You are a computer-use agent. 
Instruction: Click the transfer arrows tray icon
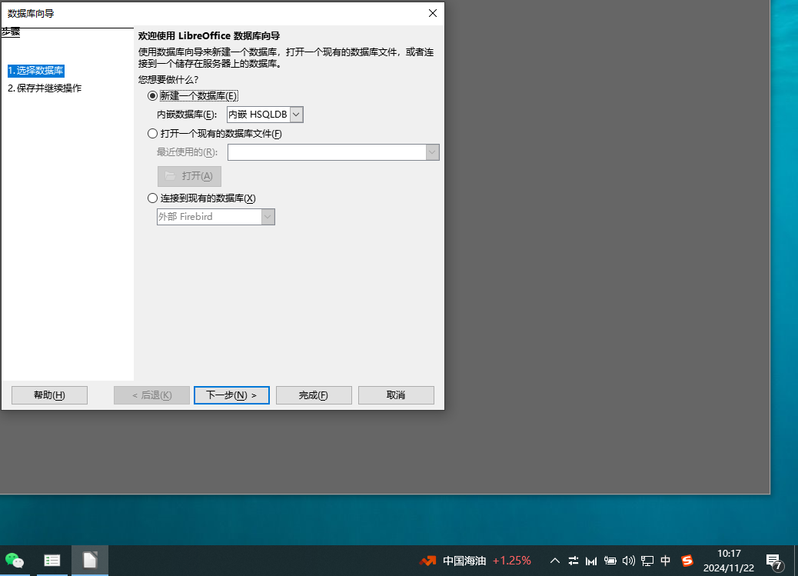573,561
